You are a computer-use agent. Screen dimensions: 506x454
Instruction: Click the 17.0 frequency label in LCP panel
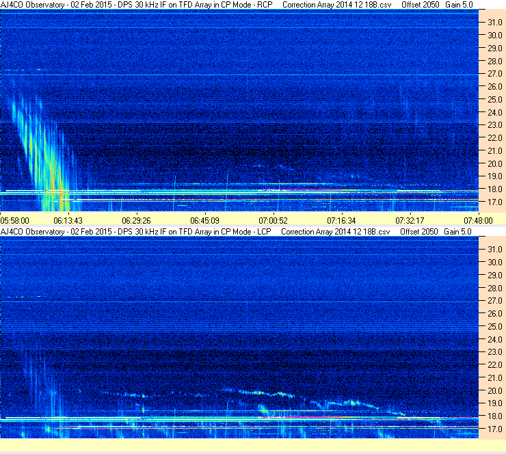(x=495, y=429)
